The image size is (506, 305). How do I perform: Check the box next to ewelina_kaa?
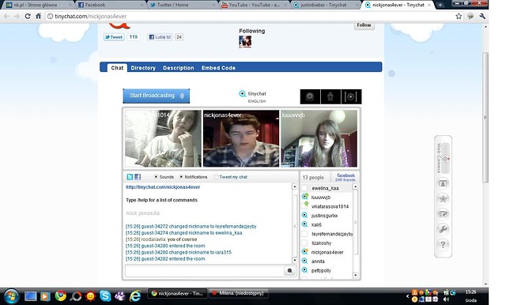click(x=304, y=188)
